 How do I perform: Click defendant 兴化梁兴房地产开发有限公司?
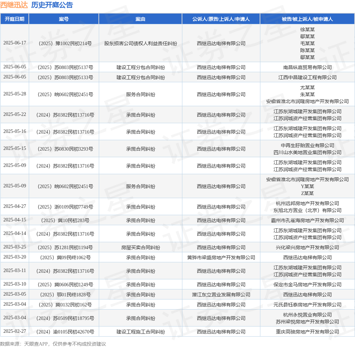tap(307, 247)
